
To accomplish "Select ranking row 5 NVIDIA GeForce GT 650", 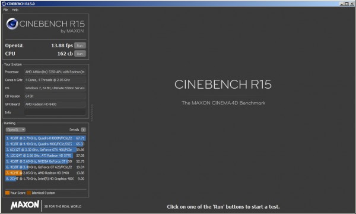I will point(46,161).
